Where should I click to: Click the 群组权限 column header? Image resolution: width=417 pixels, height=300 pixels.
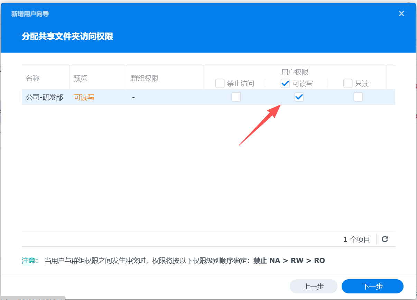pos(144,78)
